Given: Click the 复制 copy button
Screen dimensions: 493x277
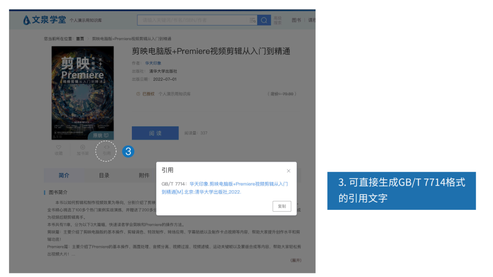Looking at the screenshot, I should point(281,206).
